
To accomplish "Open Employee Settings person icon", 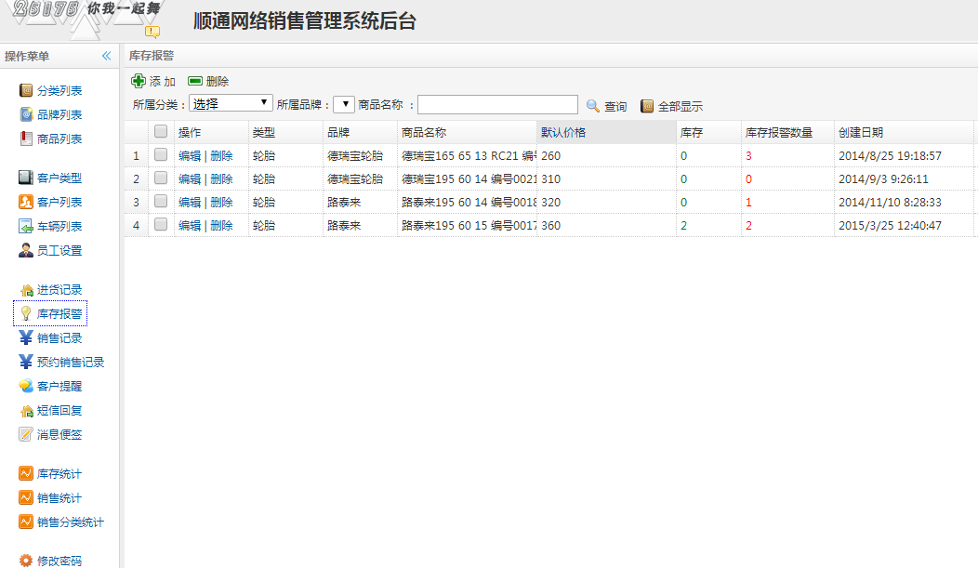I will pos(26,250).
